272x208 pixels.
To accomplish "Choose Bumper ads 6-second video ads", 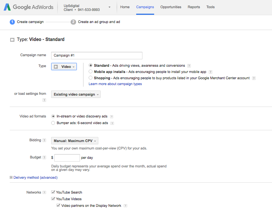I will (53, 123).
